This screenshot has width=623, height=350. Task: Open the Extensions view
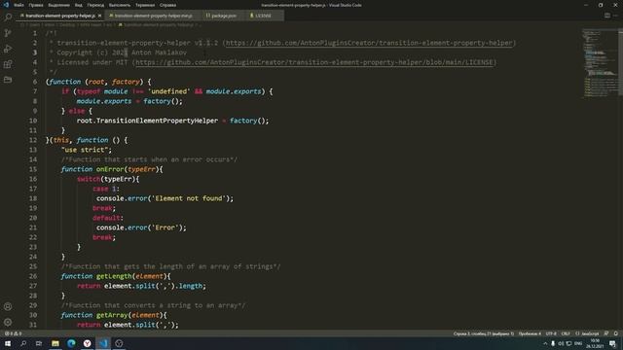pos(8,64)
